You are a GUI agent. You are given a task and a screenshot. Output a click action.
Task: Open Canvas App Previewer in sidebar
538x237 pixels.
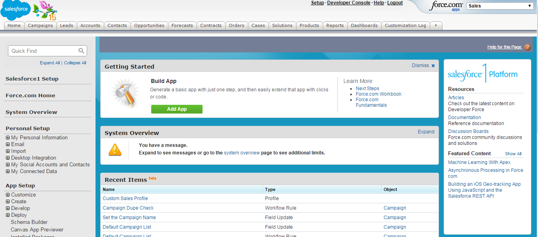37,230
